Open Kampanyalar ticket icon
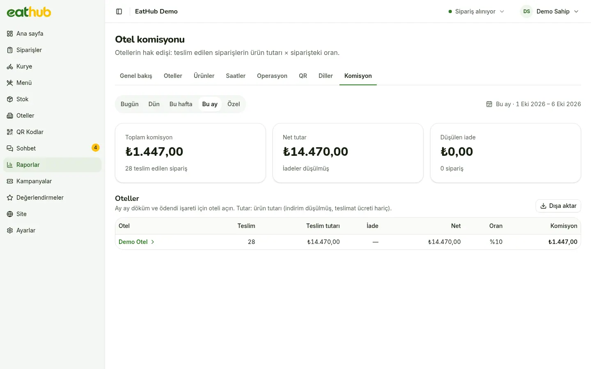 10,181
